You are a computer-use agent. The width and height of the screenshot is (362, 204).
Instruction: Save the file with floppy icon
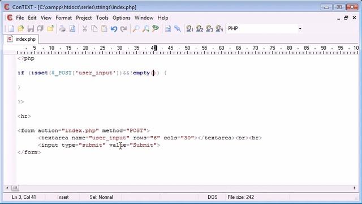[31, 29]
